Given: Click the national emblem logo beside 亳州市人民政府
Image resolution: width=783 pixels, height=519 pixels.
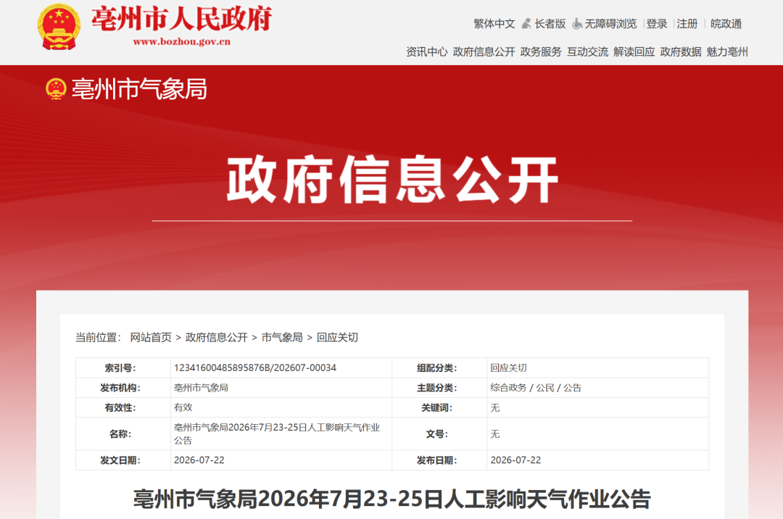Looking at the screenshot, I should (59, 26).
